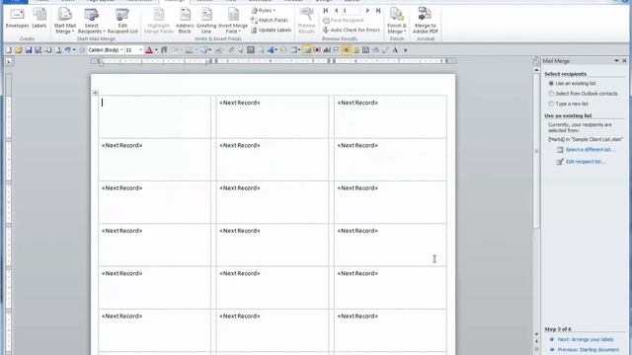Click Find Recipient in Preview Results group
The height and width of the screenshot is (355, 632).
343,20
